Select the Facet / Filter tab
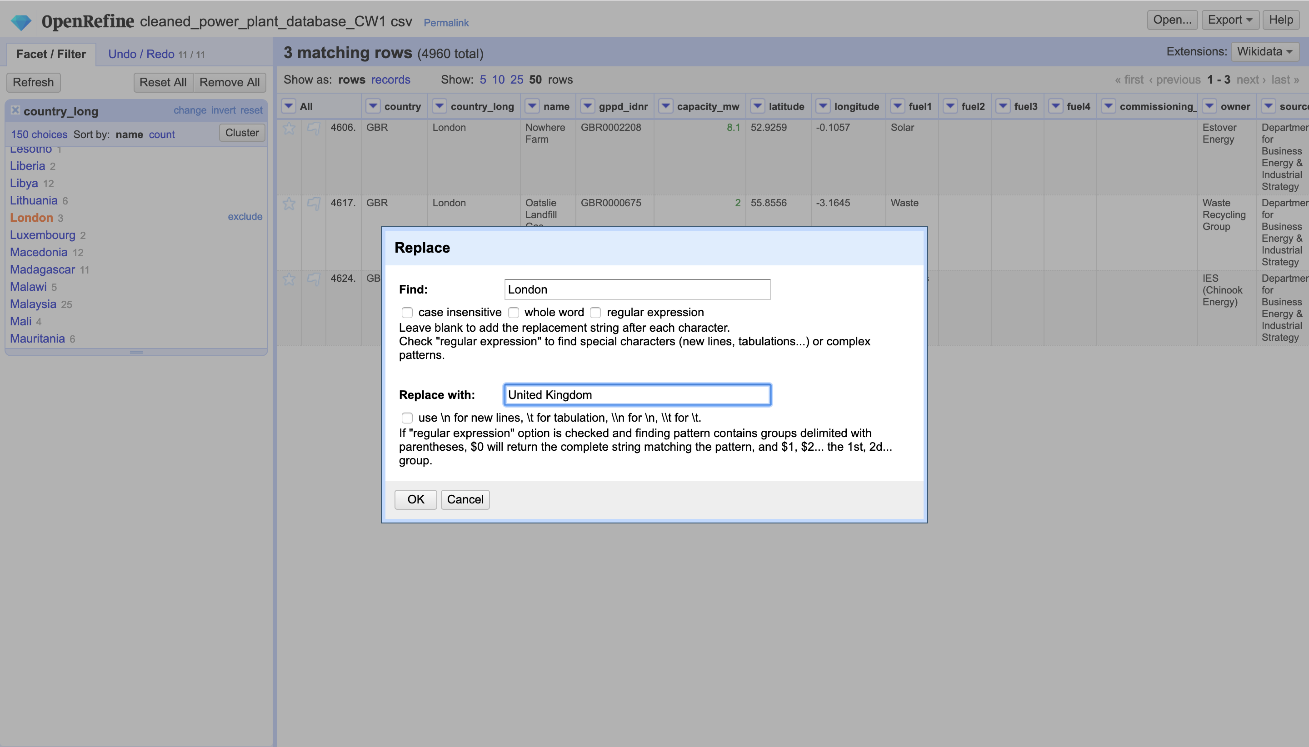 point(51,55)
